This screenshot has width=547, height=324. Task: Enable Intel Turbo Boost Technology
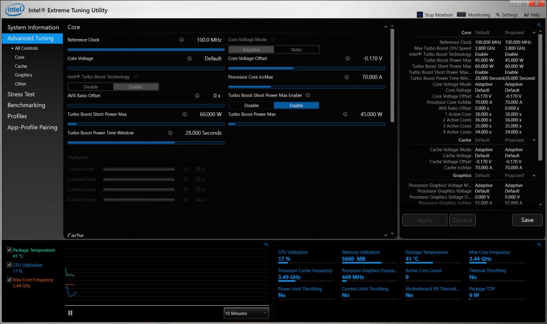pos(136,87)
